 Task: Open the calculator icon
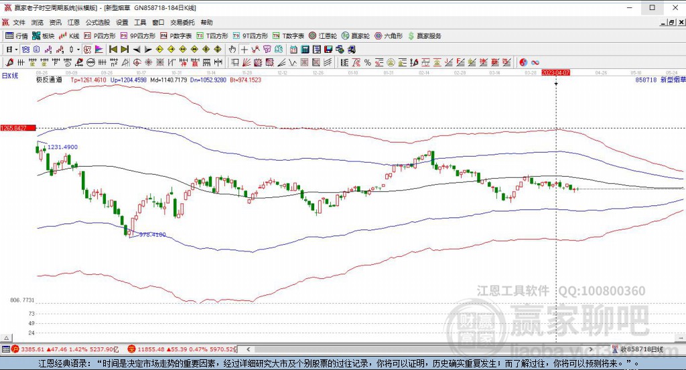point(305,50)
